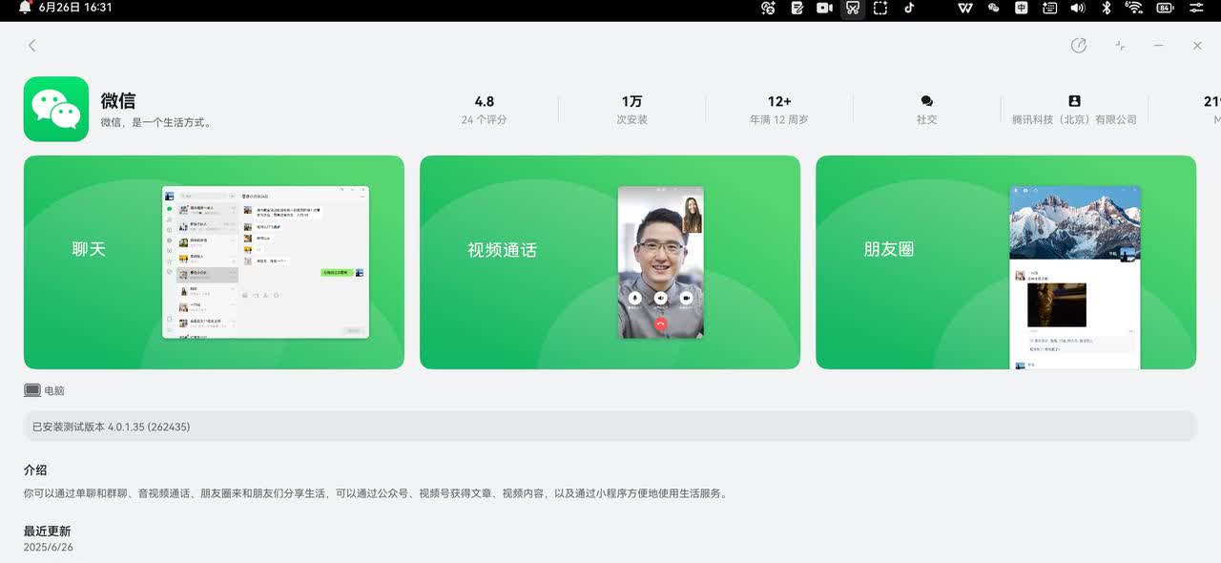Screen dimensions: 1221x563
Task: Open the TikTok tray icon
Action: [909, 8]
